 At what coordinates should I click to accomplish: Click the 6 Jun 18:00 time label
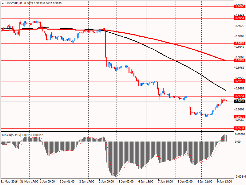point(146,182)
